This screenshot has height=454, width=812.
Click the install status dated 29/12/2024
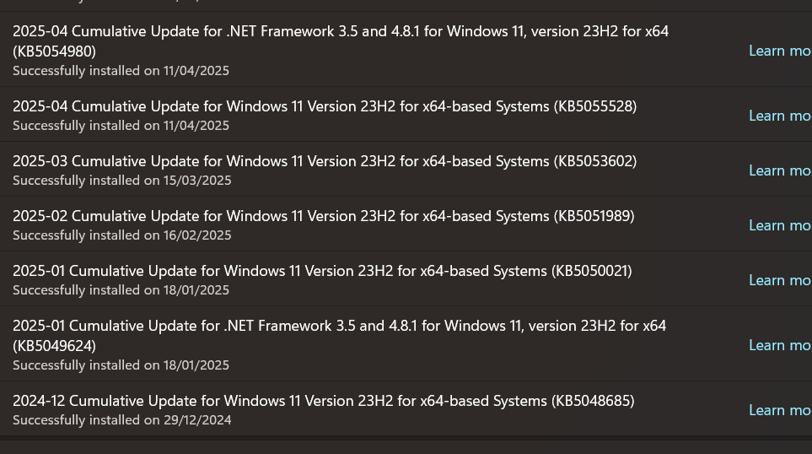(121, 420)
